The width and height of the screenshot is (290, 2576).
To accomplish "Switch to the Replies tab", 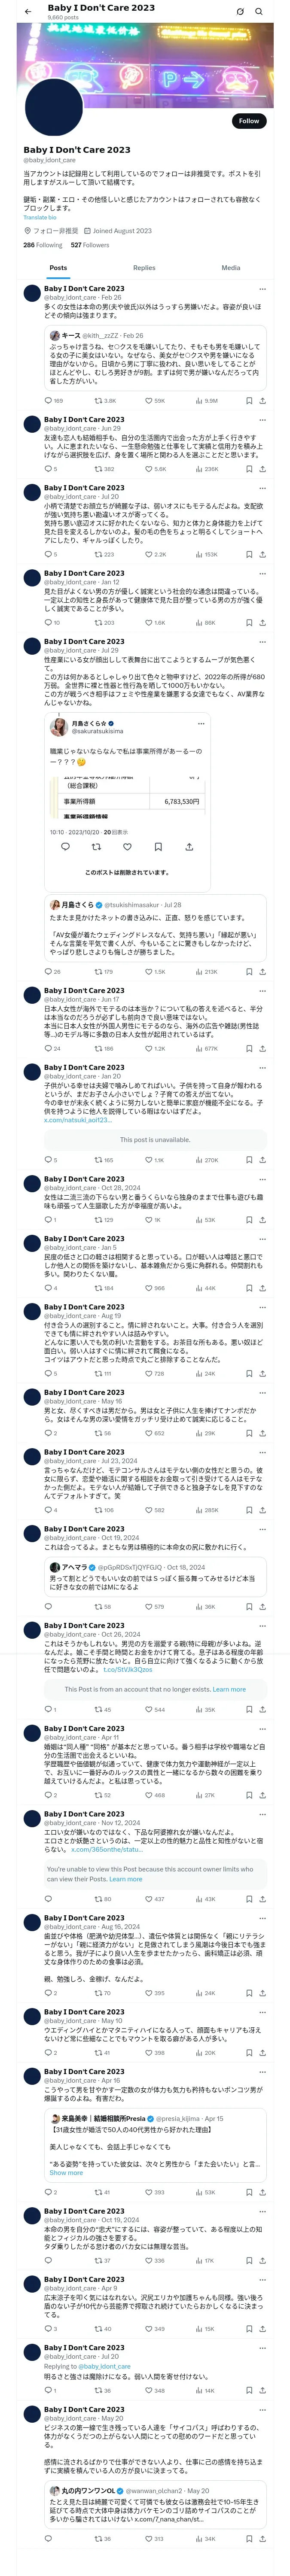I will tap(144, 267).
